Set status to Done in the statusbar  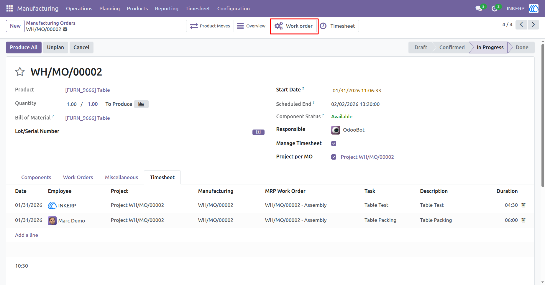(x=522, y=47)
